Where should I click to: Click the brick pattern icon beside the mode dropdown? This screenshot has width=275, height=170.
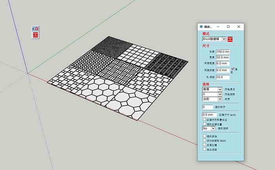point(230,39)
